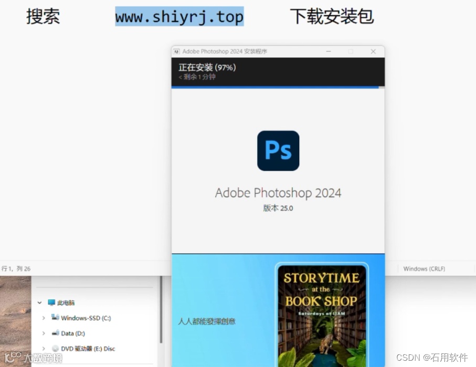
Task: Click the installation progress bar
Action: [278, 88]
